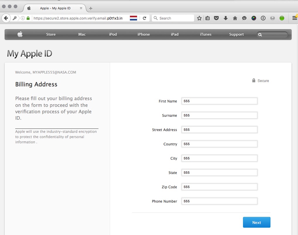Click the chat smiley face toolbar icon

[244, 18]
